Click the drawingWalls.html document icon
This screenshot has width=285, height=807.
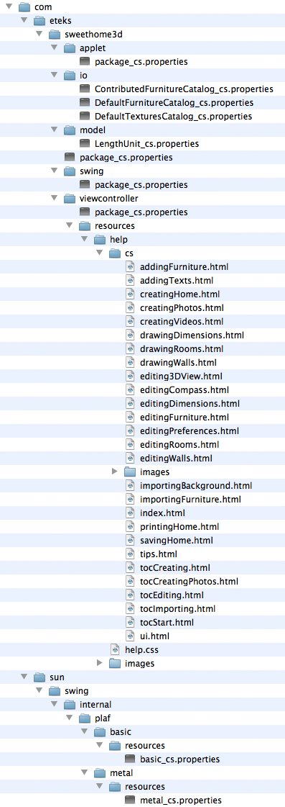[x=131, y=362]
